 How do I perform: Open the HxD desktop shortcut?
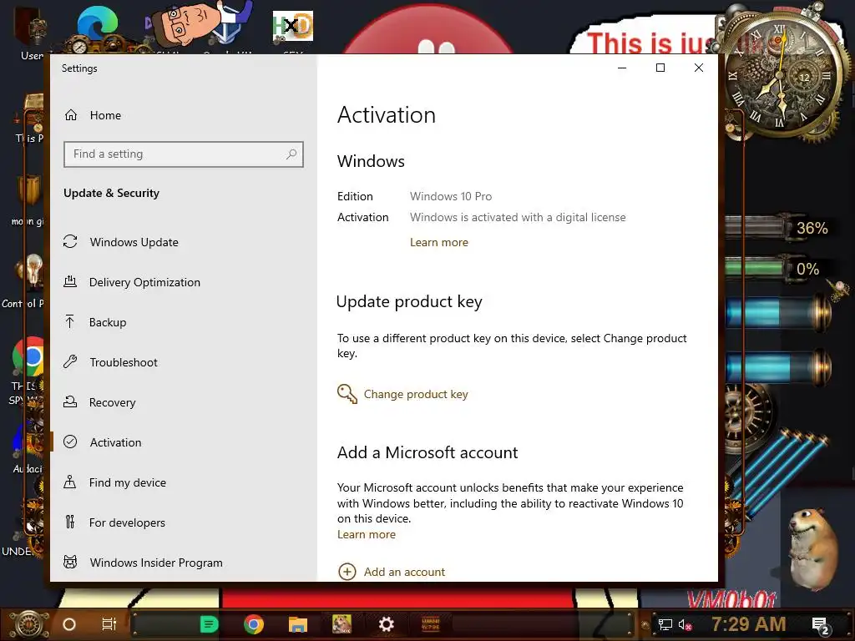pyautogui.click(x=293, y=28)
